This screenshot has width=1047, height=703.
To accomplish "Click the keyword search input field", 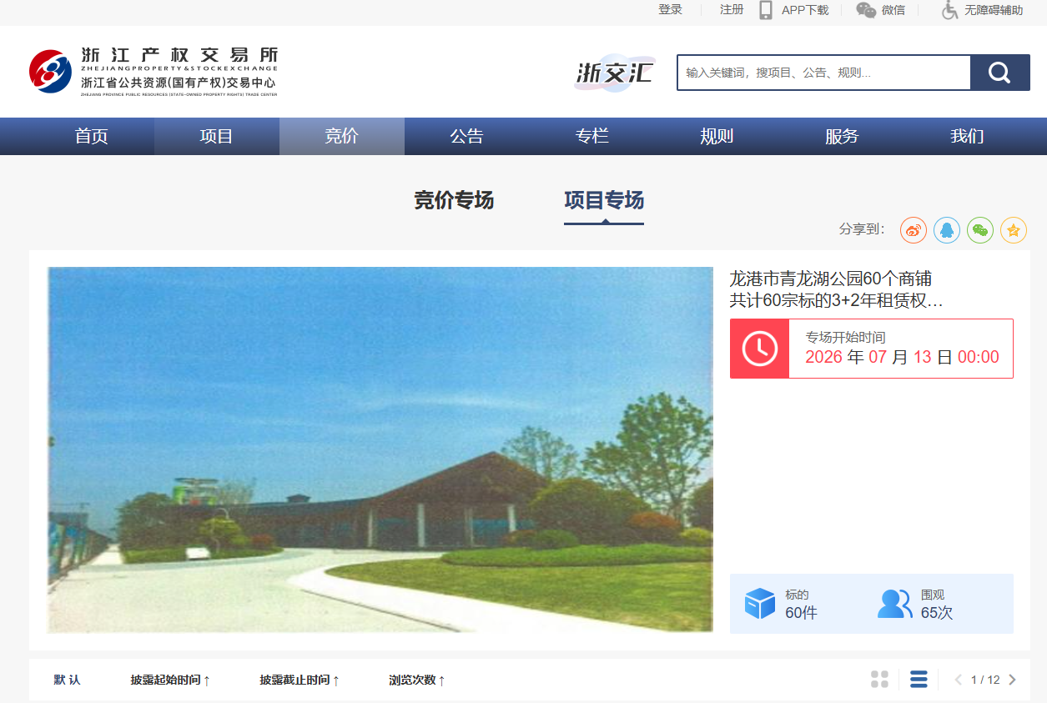I will coord(824,73).
